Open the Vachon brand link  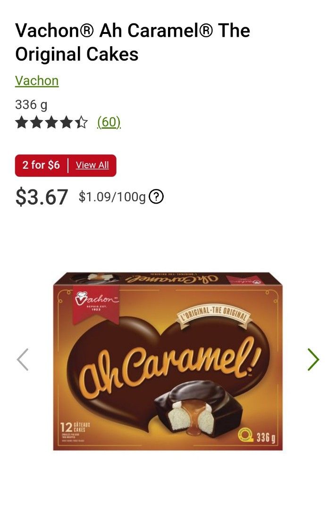[x=37, y=81]
